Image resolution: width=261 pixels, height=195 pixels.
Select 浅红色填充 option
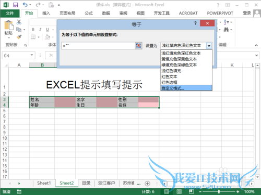pos(186,71)
